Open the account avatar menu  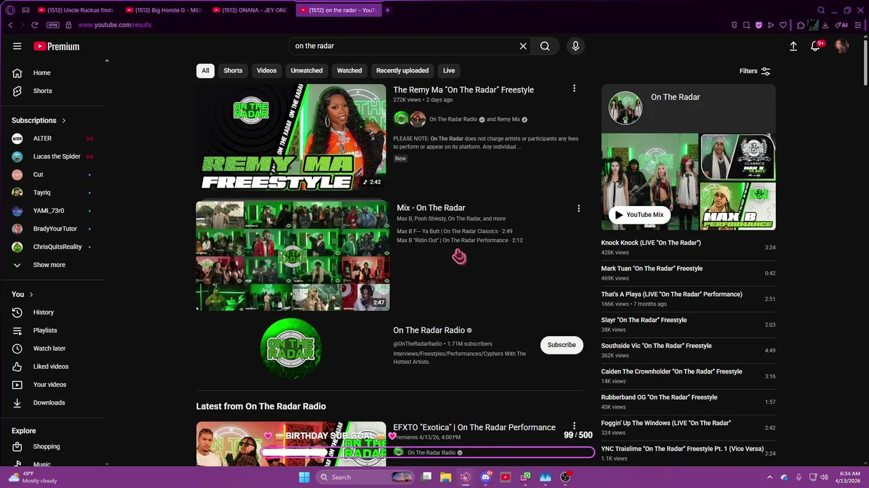[841, 46]
